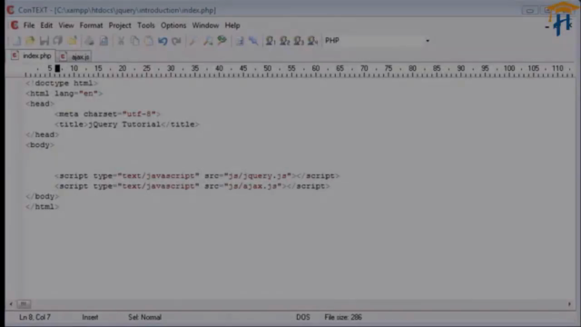Click the ConTEXT logo icon in menu bar
Screen dimensions: 581x327
(x=15, y=25)
